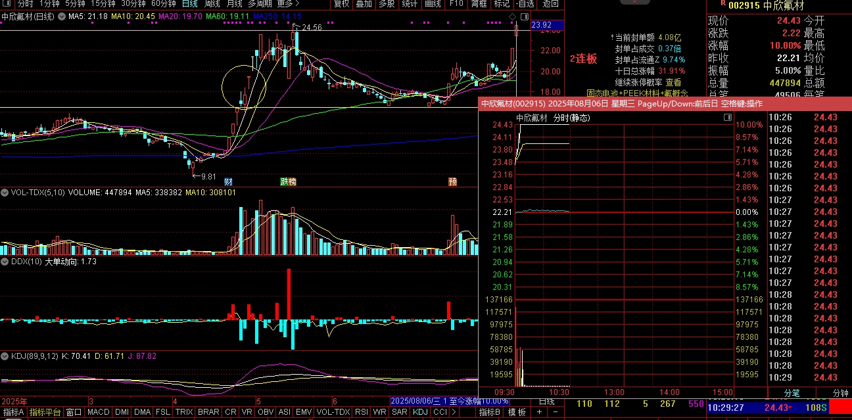Select the CR indicator

click(231, 412)
